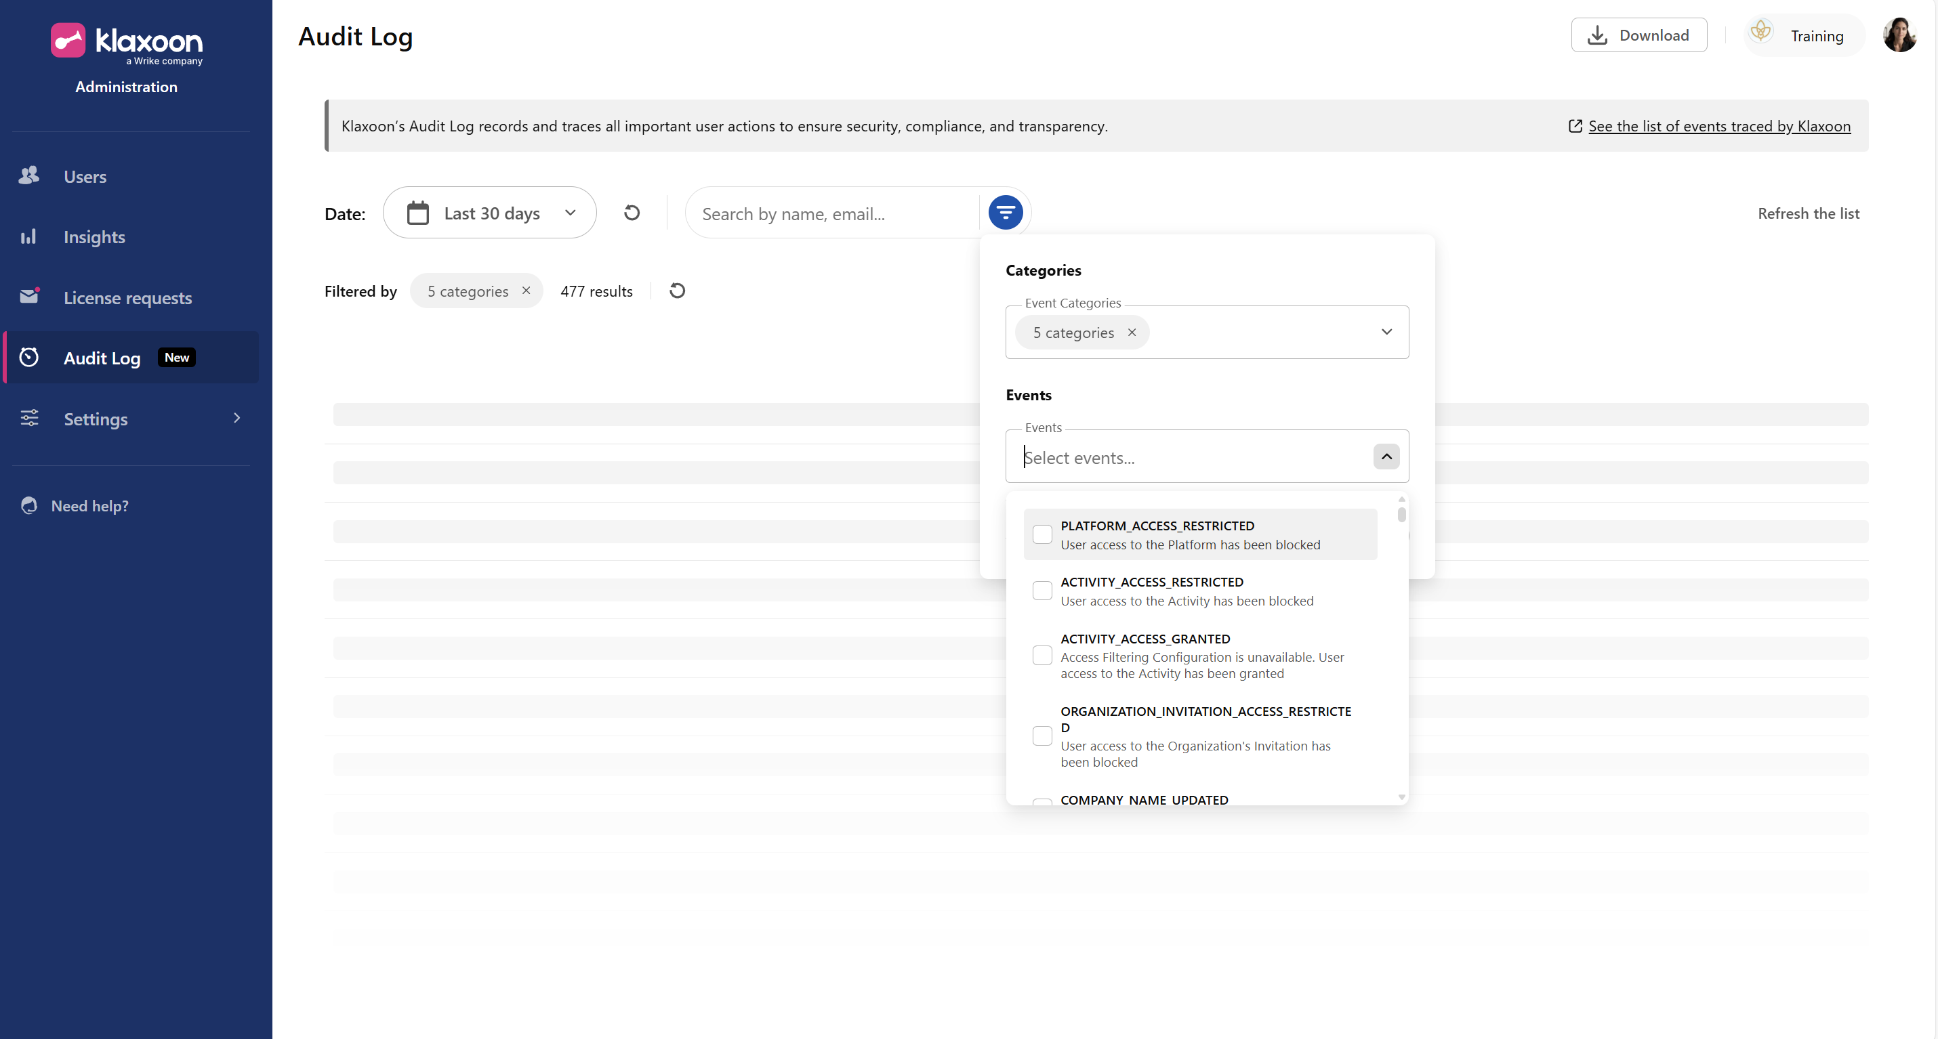The image size is (1938, 1039).
Task: Open list of events traced link
Action: pyautogui.click(x=1718, y=126)
